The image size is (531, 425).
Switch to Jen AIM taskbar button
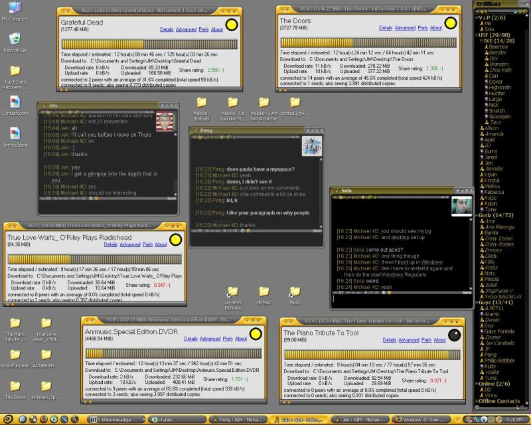(360, 420)
